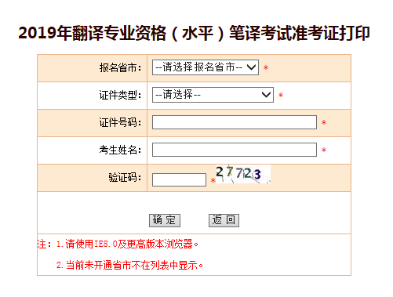Click into the 验证码 input box
This screenshot has height=297, width=393.
click(x=179, y=179)
